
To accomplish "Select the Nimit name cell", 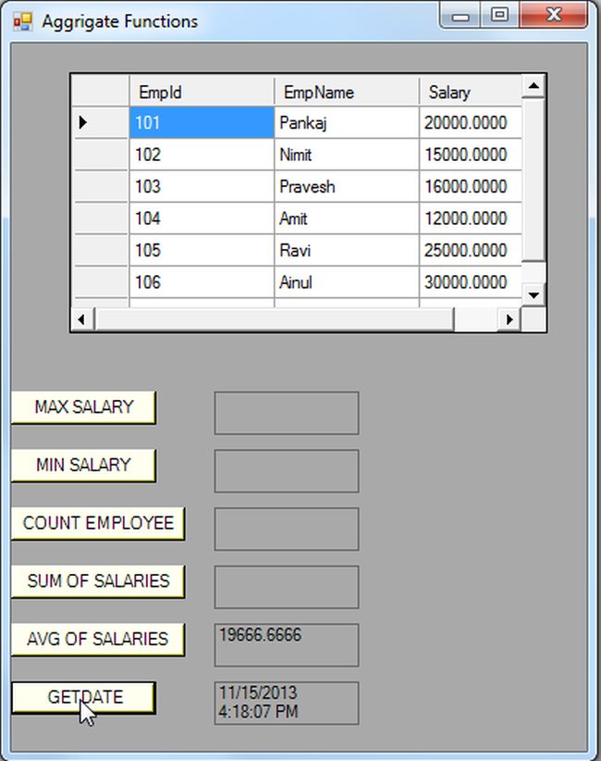I will pos(347,155).
